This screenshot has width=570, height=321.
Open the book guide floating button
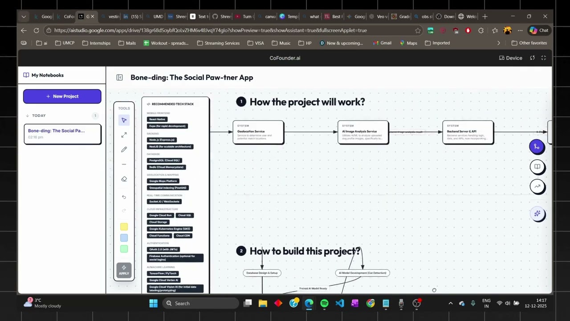tap(537, 167)
